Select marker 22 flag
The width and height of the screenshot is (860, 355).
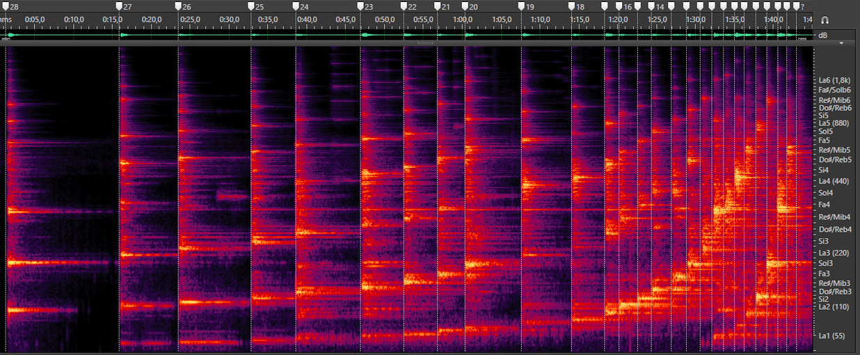click(x=404, y=6)
